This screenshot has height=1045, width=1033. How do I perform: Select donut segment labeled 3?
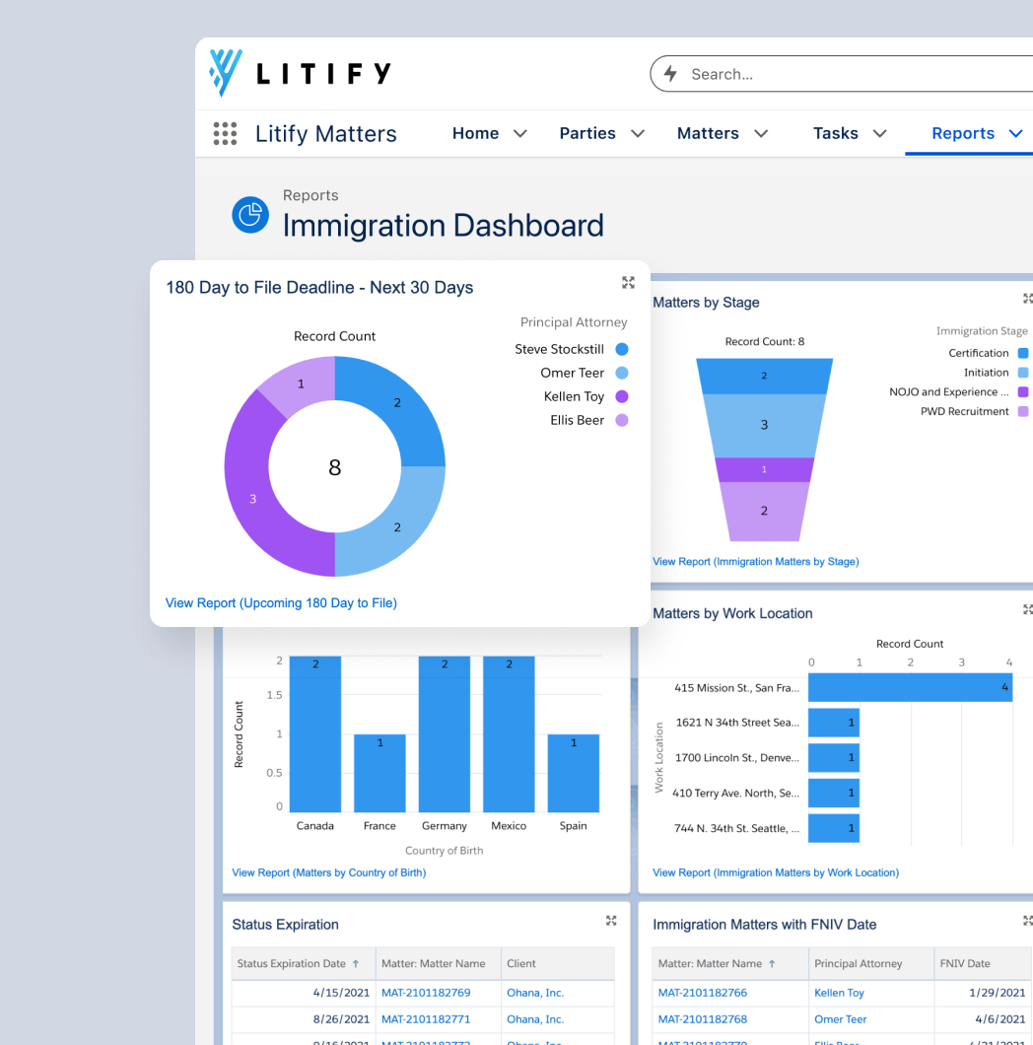pos(252,499)
